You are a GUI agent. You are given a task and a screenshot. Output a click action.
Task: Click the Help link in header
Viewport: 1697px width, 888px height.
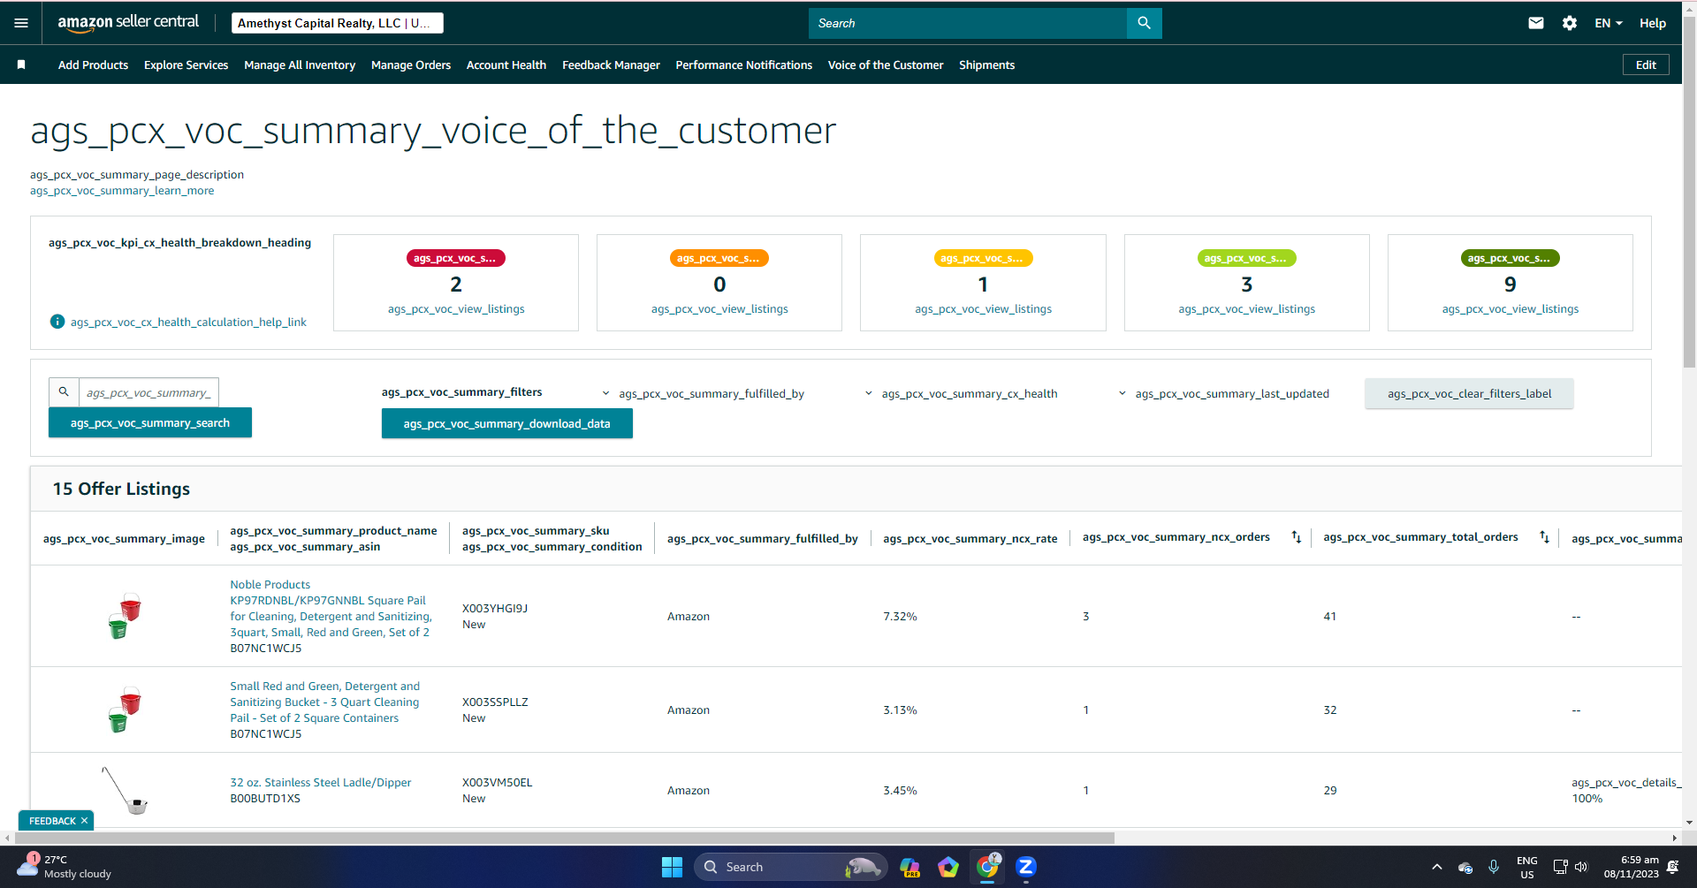(x=1652, y=23)
